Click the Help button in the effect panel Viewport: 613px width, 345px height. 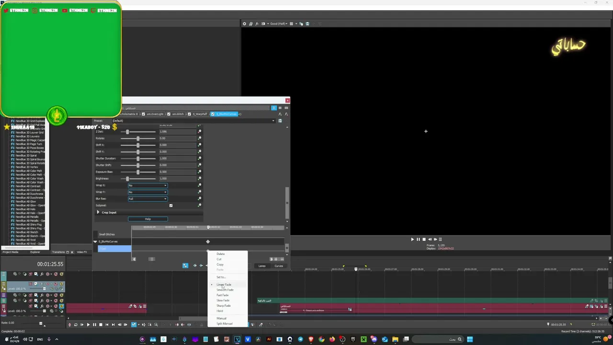pos(148,219)
